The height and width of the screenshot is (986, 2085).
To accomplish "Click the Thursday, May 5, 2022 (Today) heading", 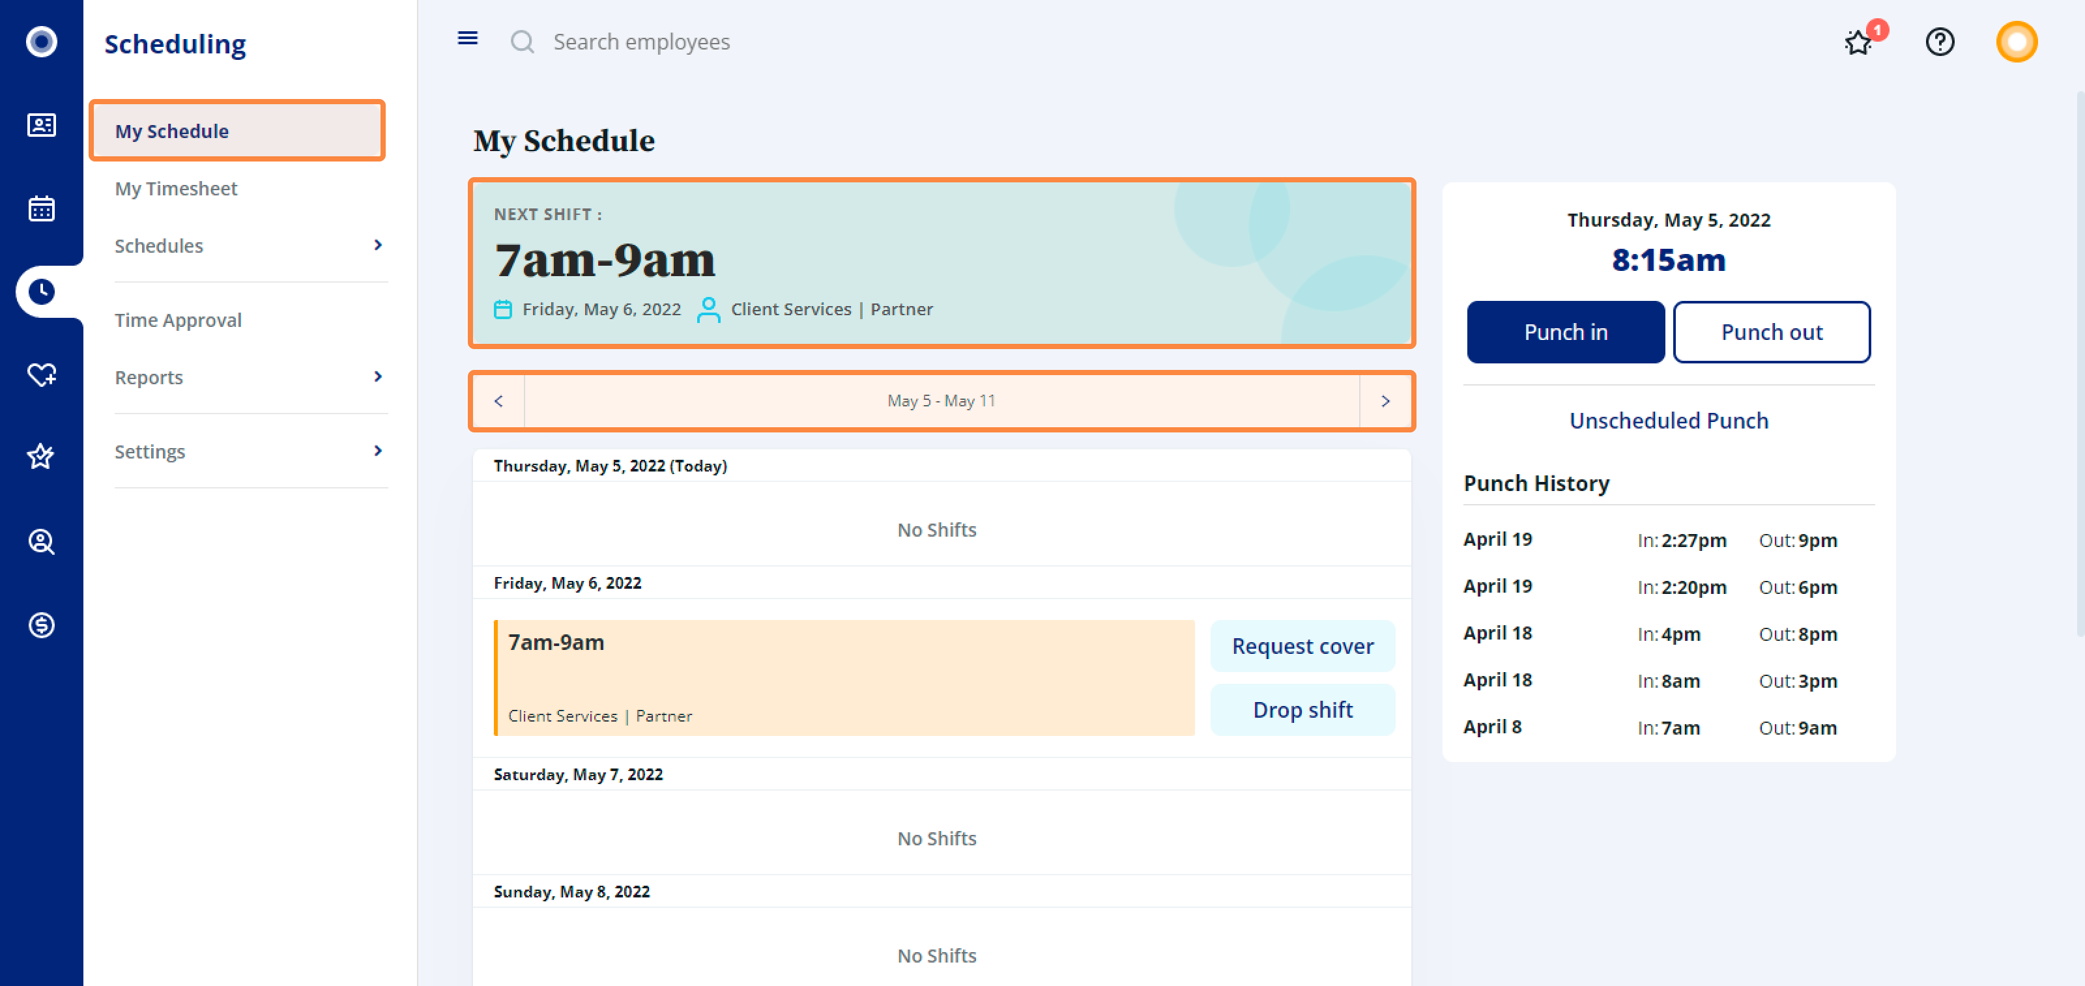I will coord(611,466).
